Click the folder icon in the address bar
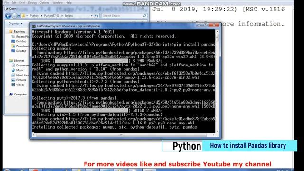Image resolution: width=304 pixels, height=171 pixels. coord(24,16)
